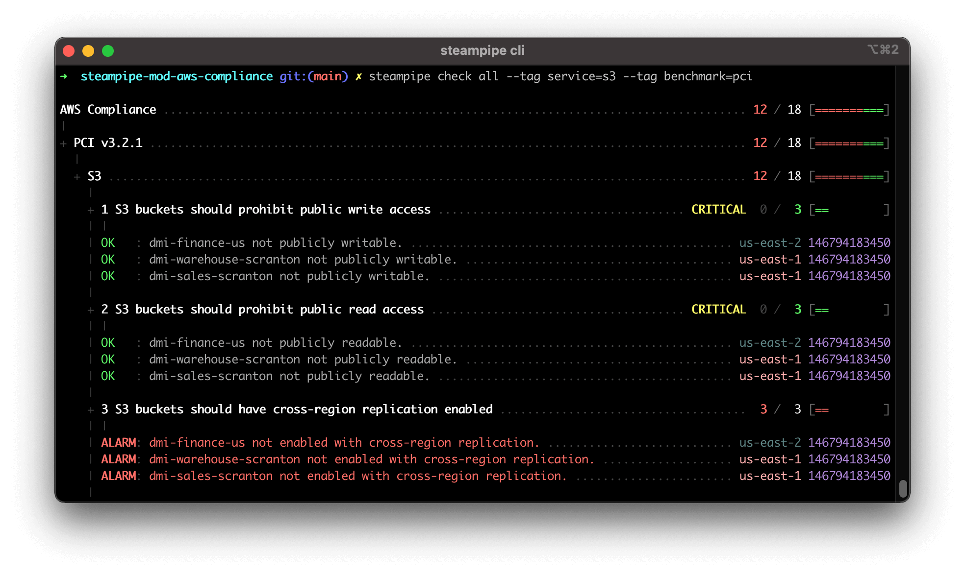Click ALARM label for dmi-finance-us replication
The image size is (965, 575).
[118, 443]
